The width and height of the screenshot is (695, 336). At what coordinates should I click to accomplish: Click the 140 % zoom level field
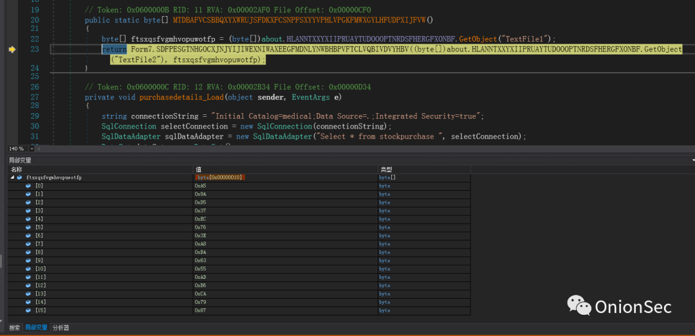coord(18,149)
